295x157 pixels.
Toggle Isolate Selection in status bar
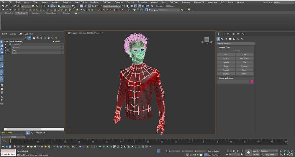159,151
